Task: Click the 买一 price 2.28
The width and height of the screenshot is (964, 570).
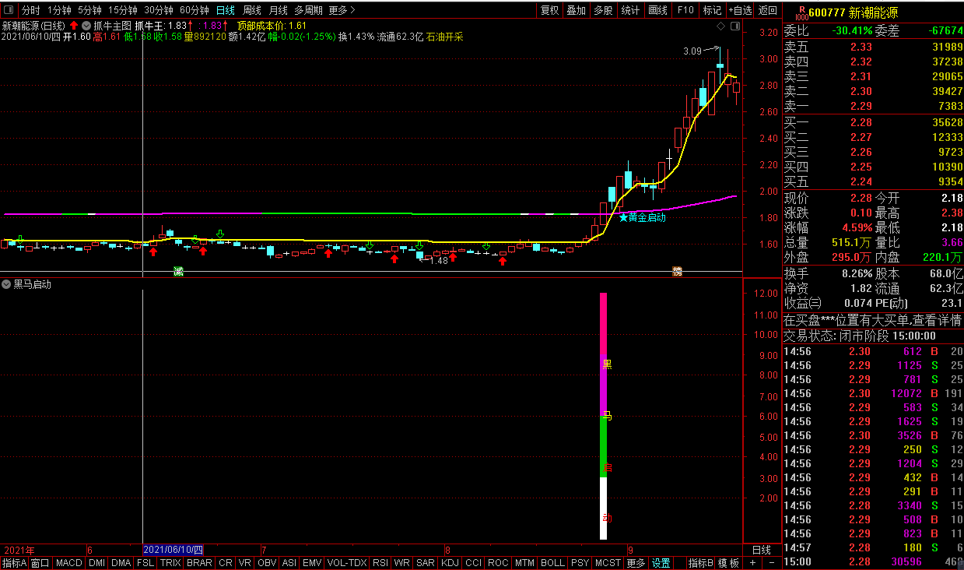Action: coord(861,122)
